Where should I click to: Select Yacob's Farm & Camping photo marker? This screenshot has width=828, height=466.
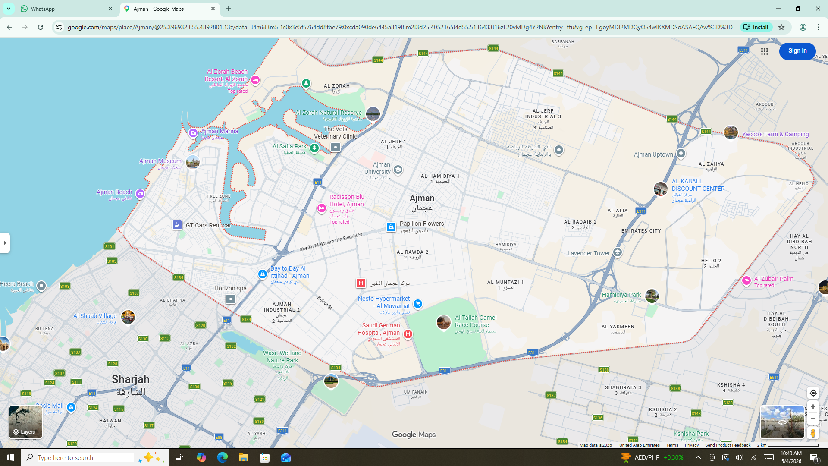731,132
